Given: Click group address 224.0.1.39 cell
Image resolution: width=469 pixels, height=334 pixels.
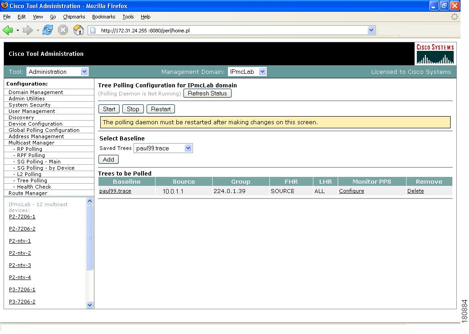Looking at the screenshot, I should pyautogui.click(x=241, y=191).
